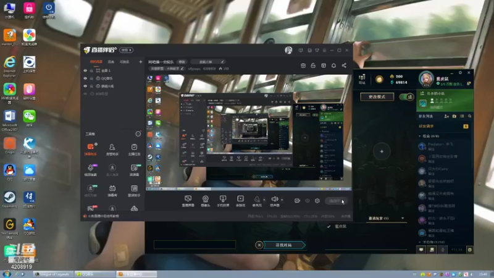Add a new scene with the plus tab
Image resolution: width=494 pixels, height=278 pixels.
[141, 62]
